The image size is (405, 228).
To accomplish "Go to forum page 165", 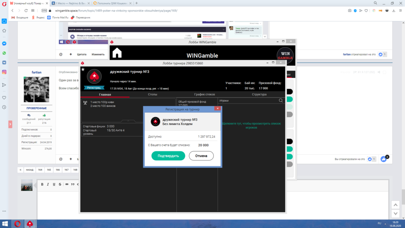I will [49, 170].
